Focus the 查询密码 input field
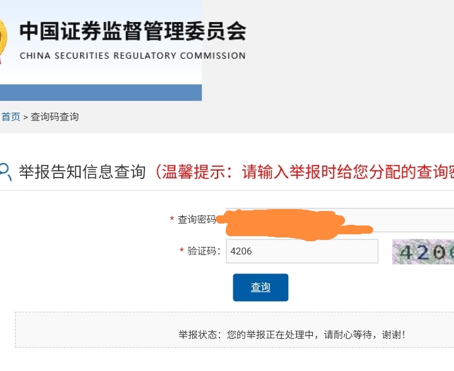Screen dimensions: 454x371 pos(404,219)
